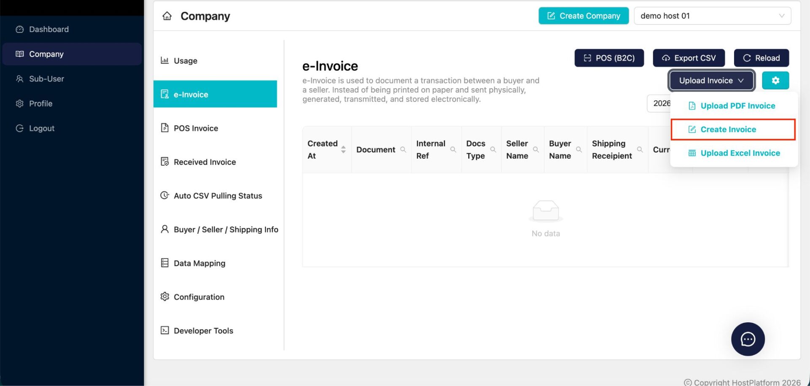Open the Developer Tools section

(215, 330)
